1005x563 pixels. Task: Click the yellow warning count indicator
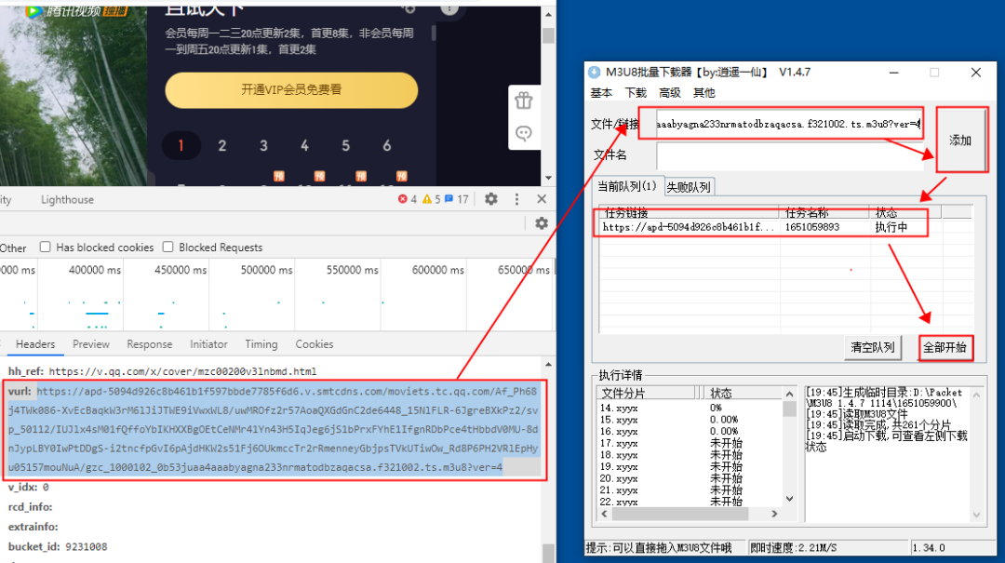[432, 199]
